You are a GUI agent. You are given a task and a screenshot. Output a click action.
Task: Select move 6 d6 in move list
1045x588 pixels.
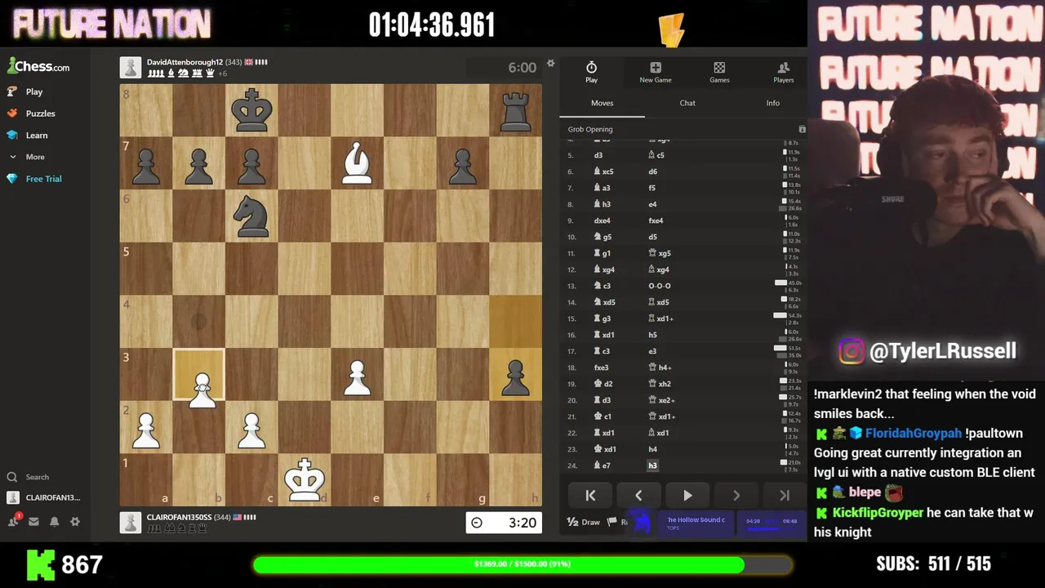click(652, 171)
